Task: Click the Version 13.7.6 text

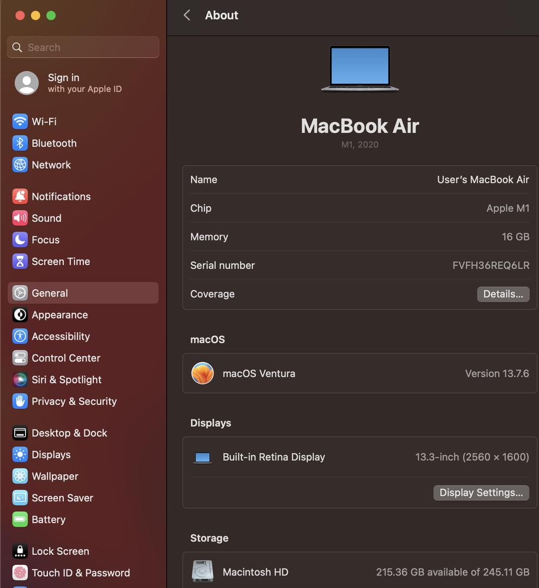Action: click(x=497, y=373)
